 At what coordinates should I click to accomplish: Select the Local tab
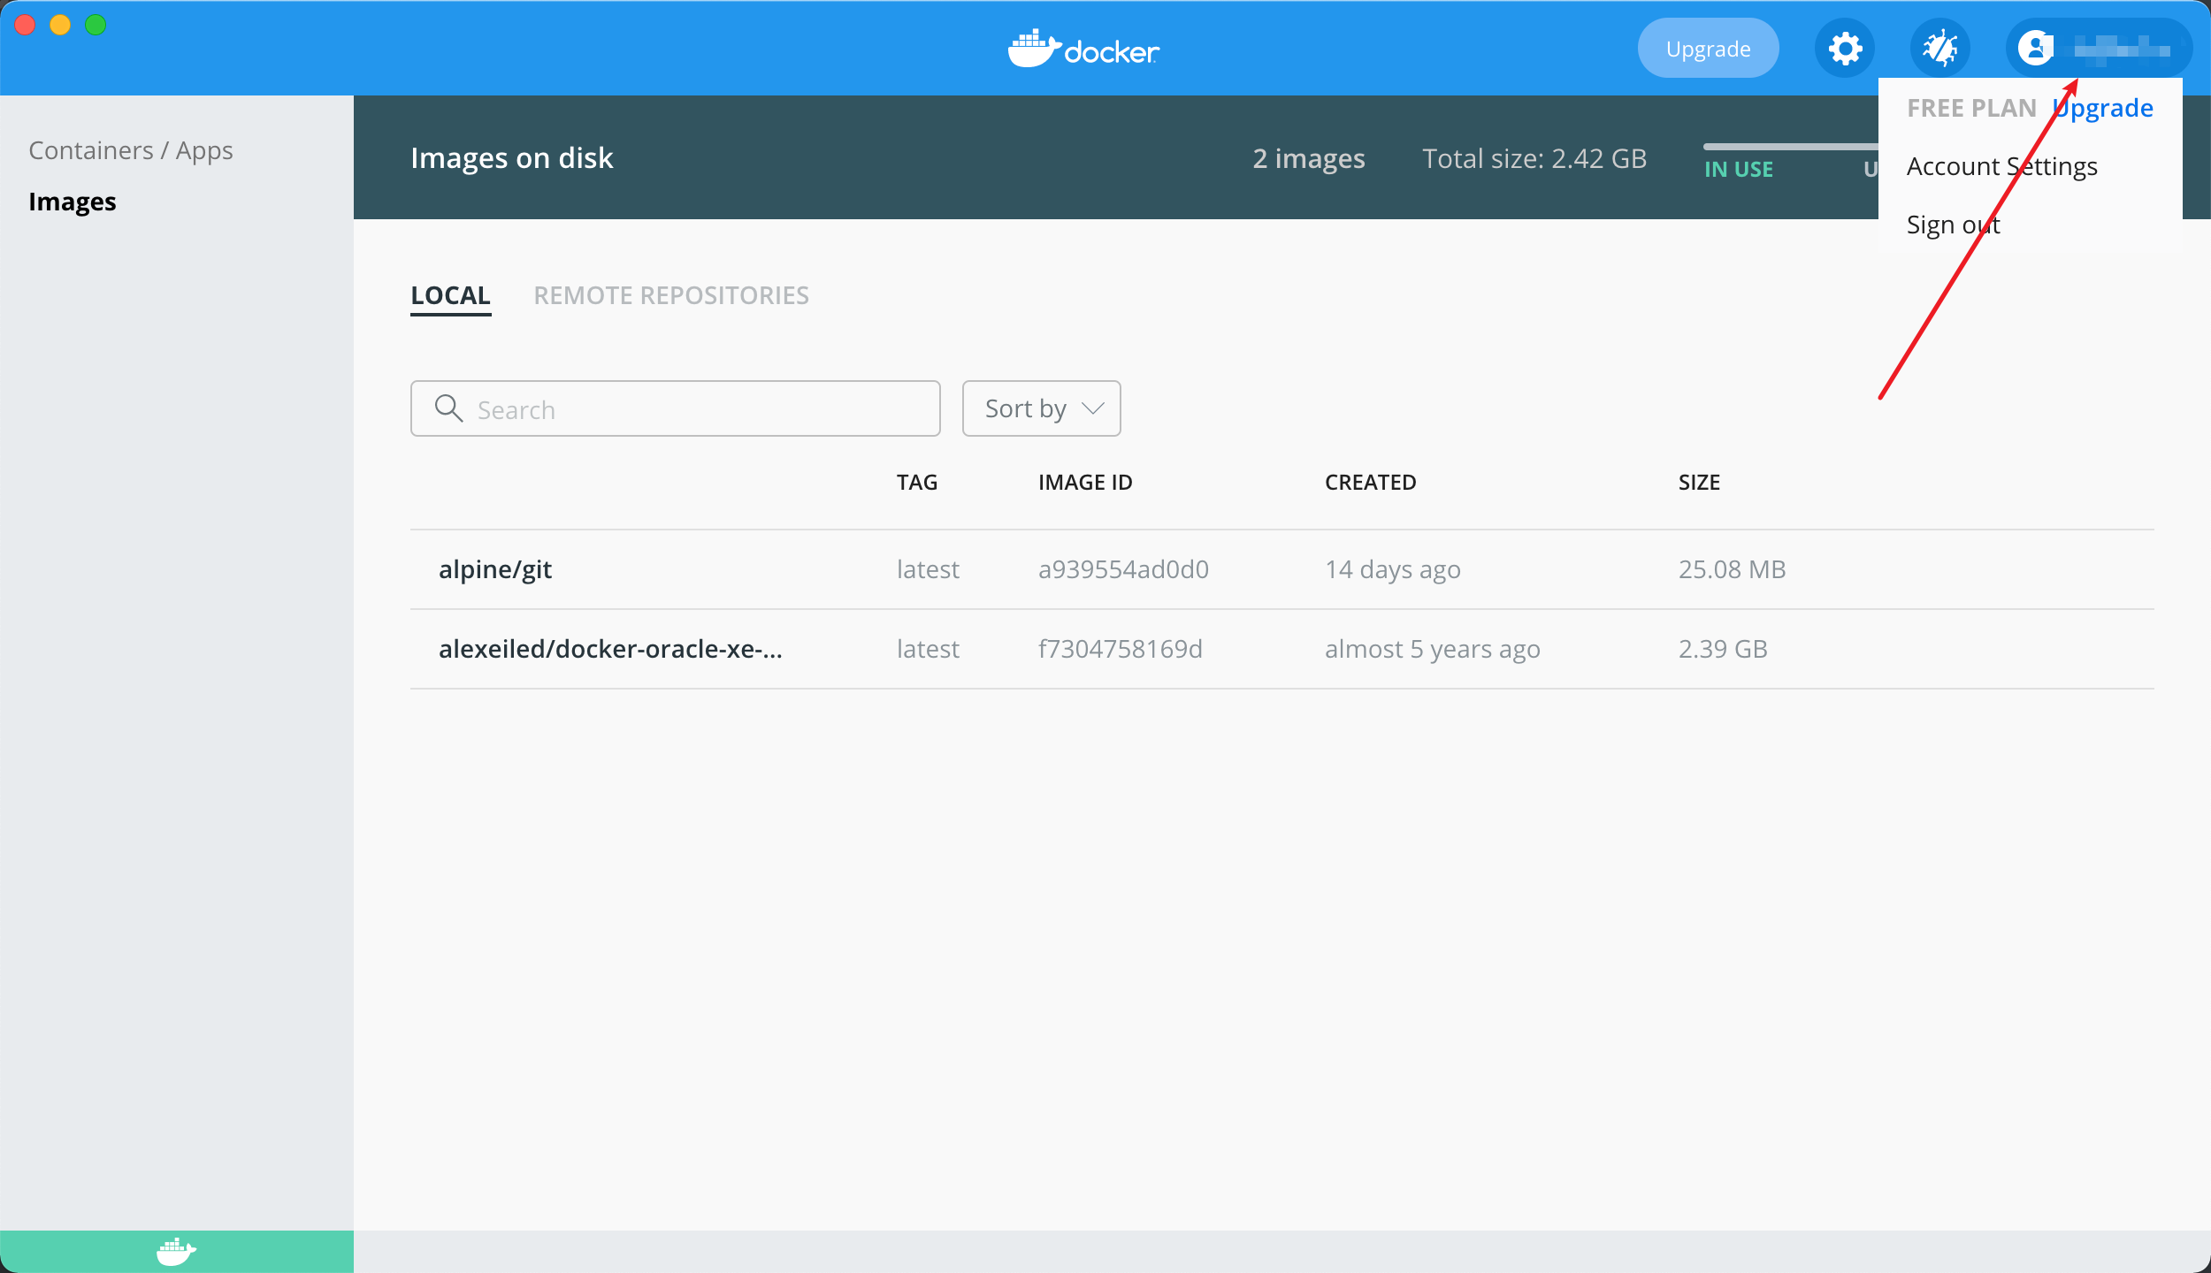[x=450, y=295]
